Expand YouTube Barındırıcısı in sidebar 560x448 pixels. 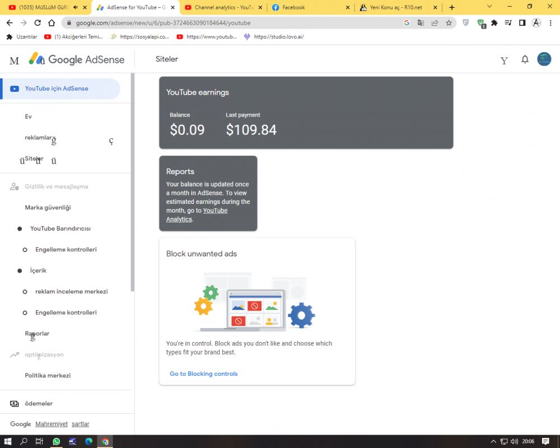[x=60, y=228]
